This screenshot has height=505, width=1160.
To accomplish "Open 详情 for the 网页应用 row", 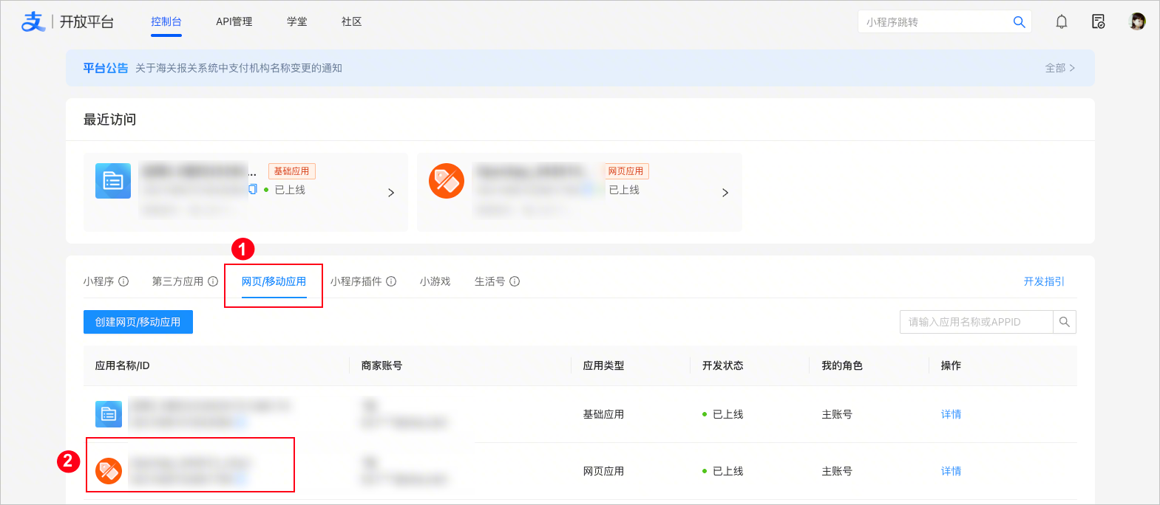I will click(x=951, y=471).
